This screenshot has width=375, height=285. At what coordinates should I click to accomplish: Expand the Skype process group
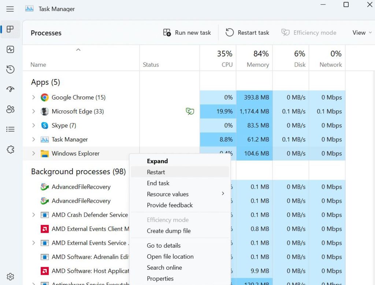(x=34, y=125)
